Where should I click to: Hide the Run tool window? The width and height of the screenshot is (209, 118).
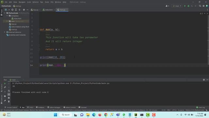click(207, 80)
